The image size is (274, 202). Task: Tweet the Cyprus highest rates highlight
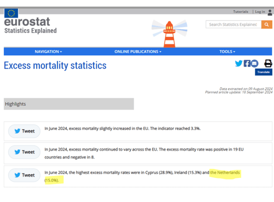(24, 175)
